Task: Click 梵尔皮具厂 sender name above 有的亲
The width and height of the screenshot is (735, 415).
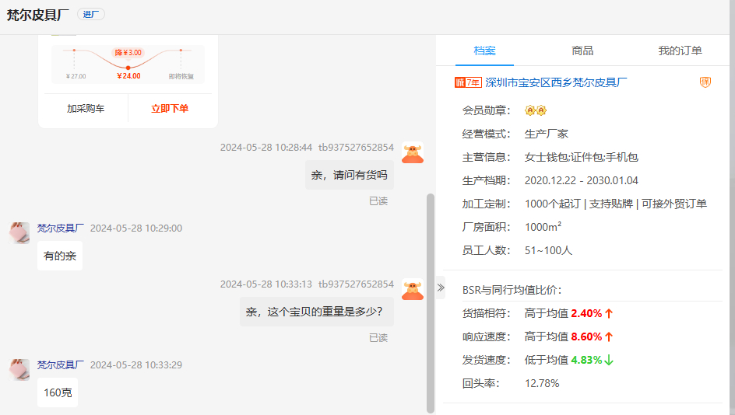Action: coord(61,228)
